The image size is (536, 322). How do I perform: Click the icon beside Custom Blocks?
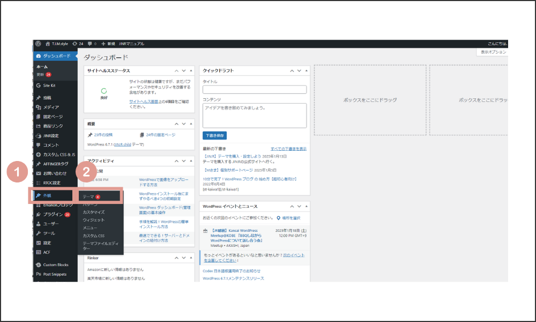click(x=38, y=265)
